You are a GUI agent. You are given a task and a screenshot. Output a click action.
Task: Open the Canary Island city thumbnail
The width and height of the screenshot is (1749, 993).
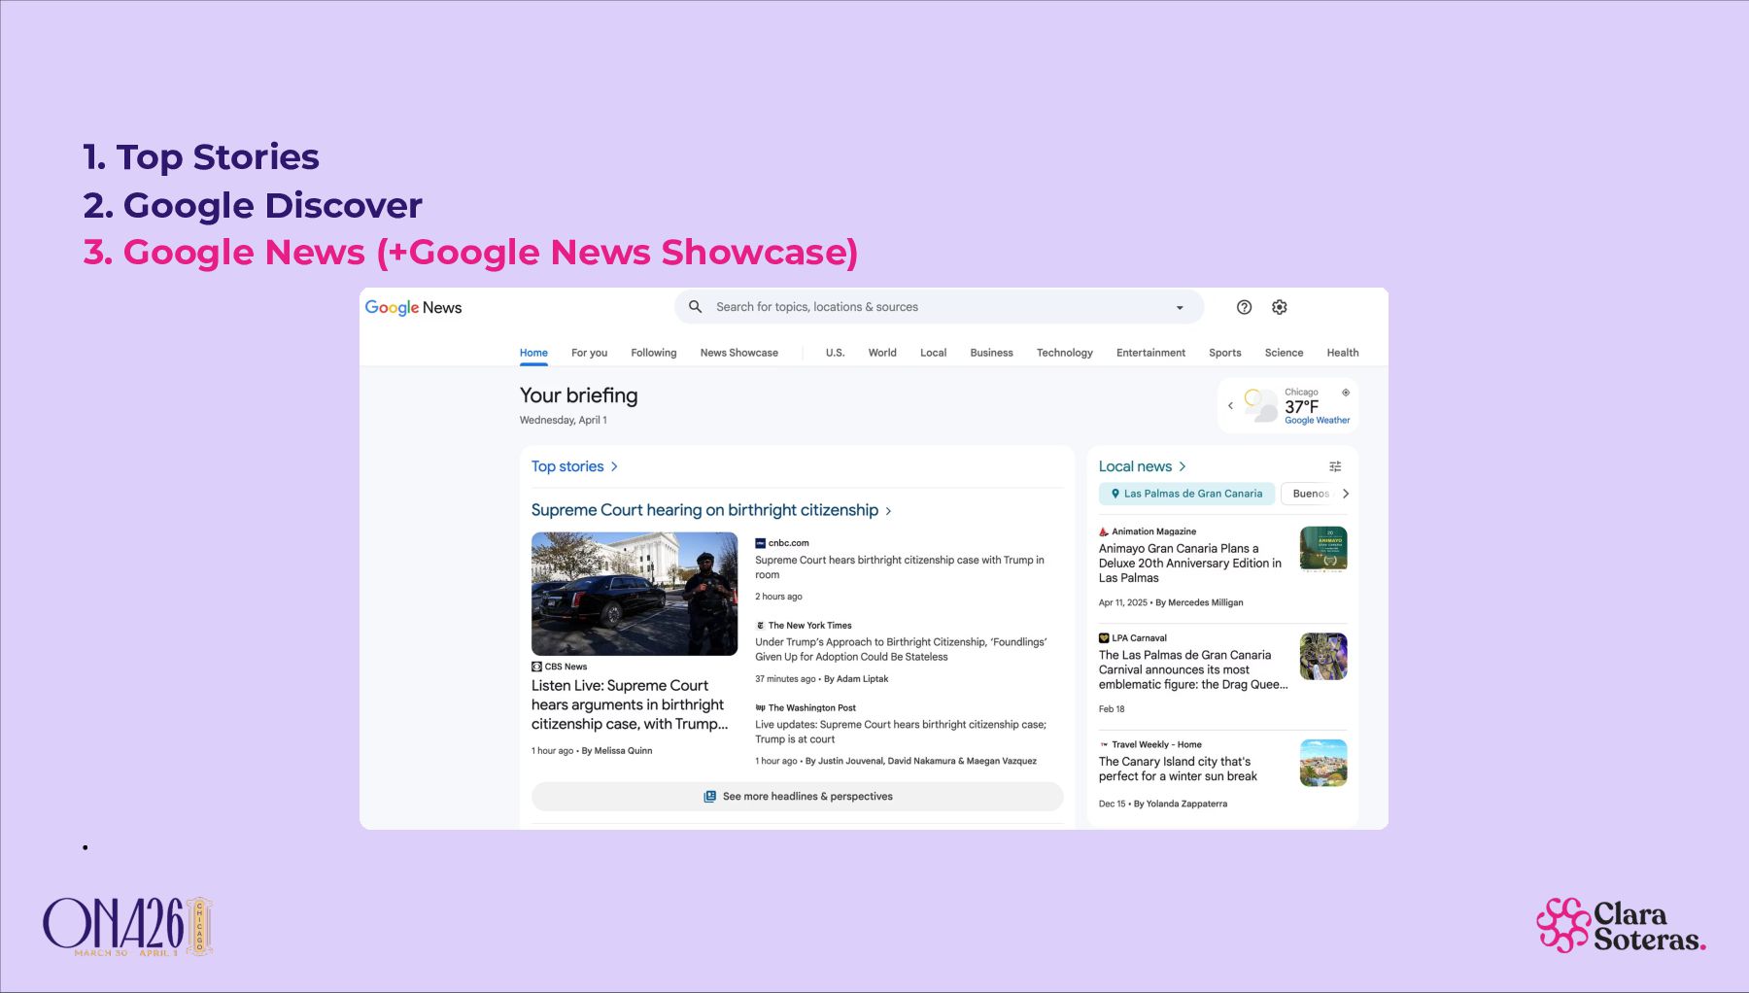tap(1323, 764)
